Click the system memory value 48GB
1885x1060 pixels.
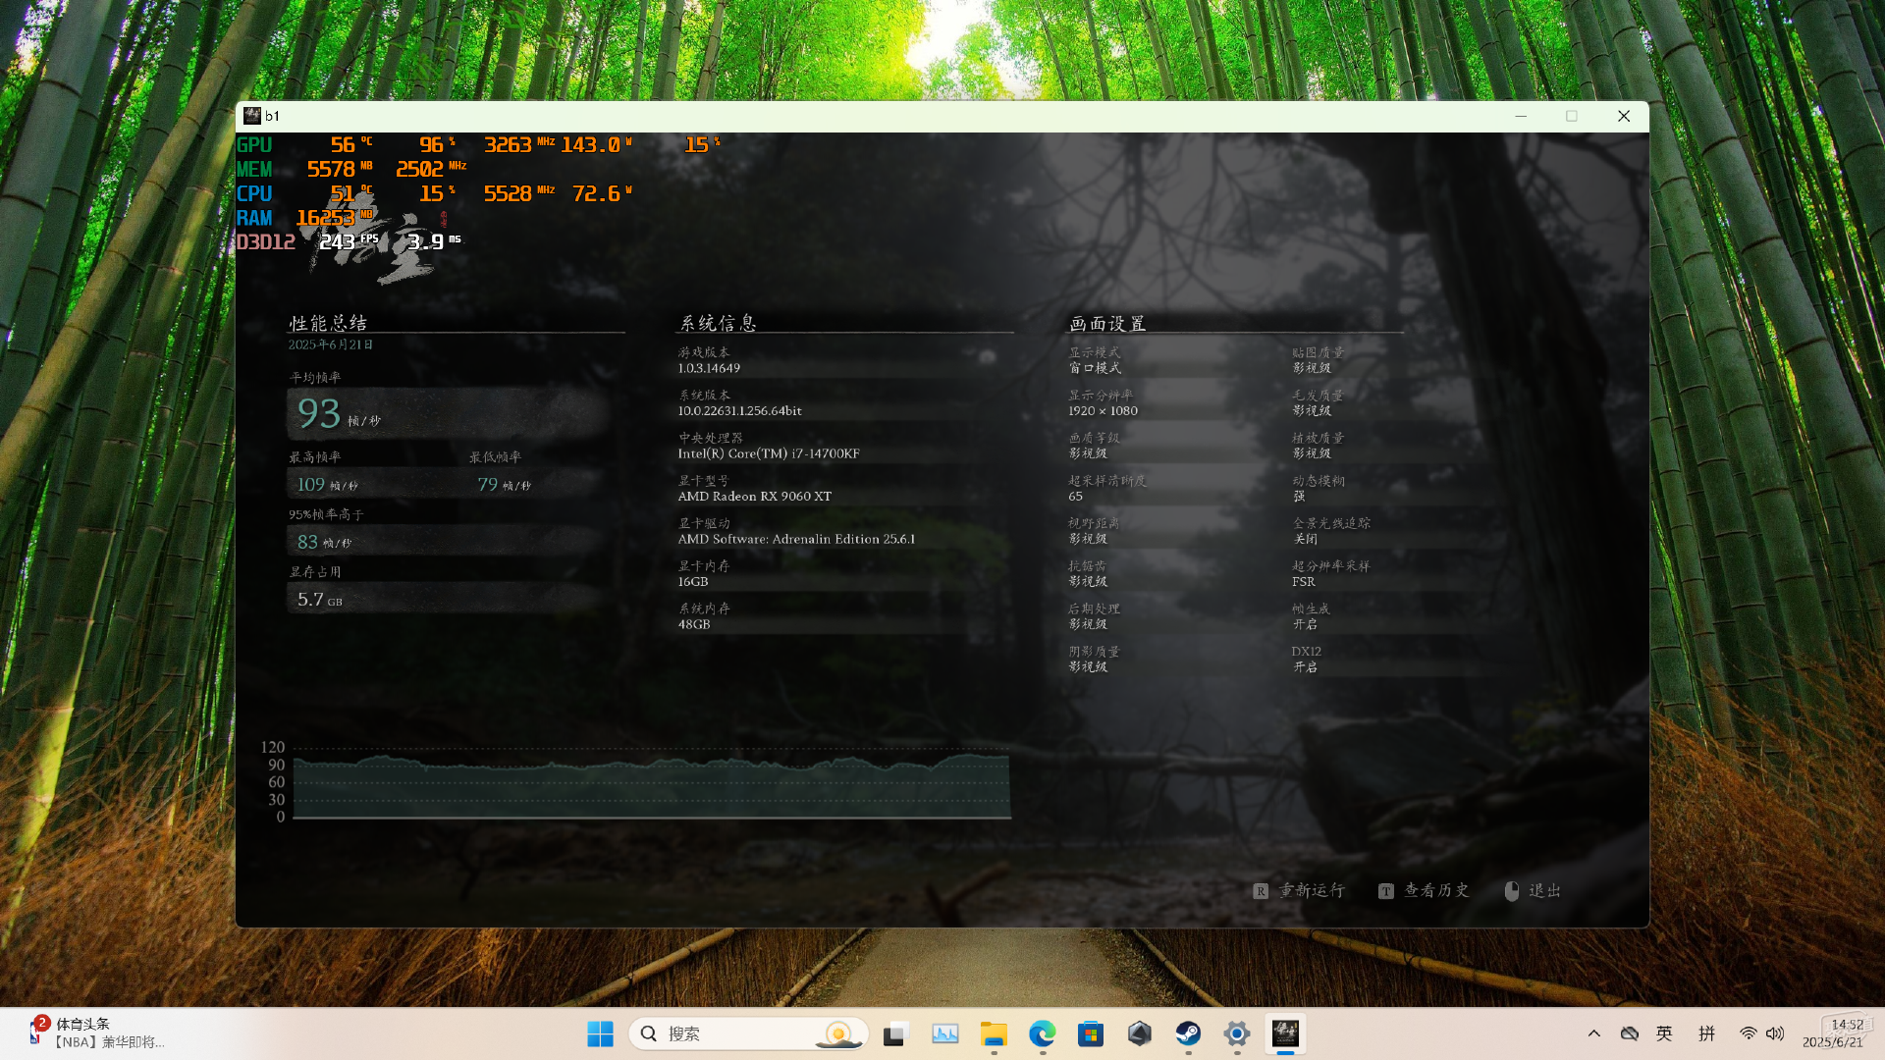pyautogui.click(x=693, y=624)
